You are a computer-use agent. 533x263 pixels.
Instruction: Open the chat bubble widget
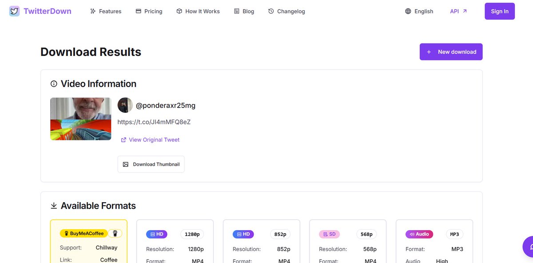tap(528, 247)
